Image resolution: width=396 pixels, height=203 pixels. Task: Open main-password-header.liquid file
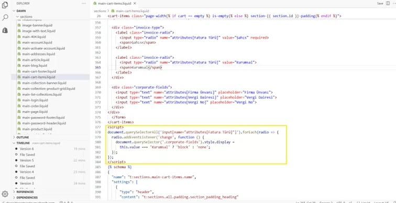click(44, 123)
